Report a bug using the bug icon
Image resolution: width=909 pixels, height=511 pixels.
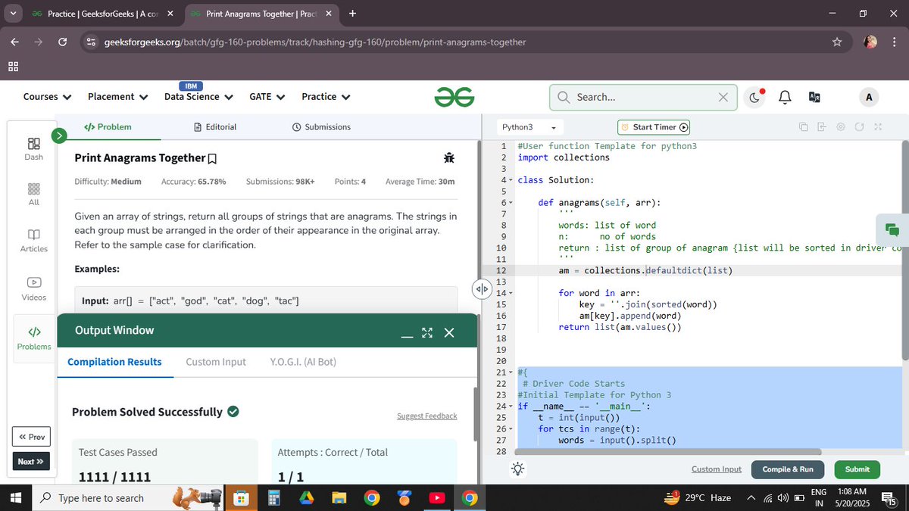coord(449,157)
